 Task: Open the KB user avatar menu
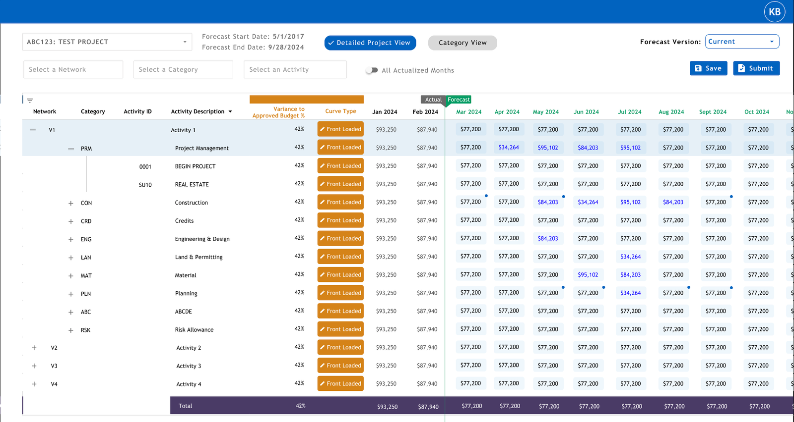[x=775, y=12]
